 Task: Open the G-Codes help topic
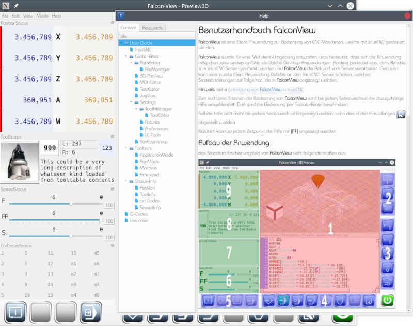(x=138, y=214)
